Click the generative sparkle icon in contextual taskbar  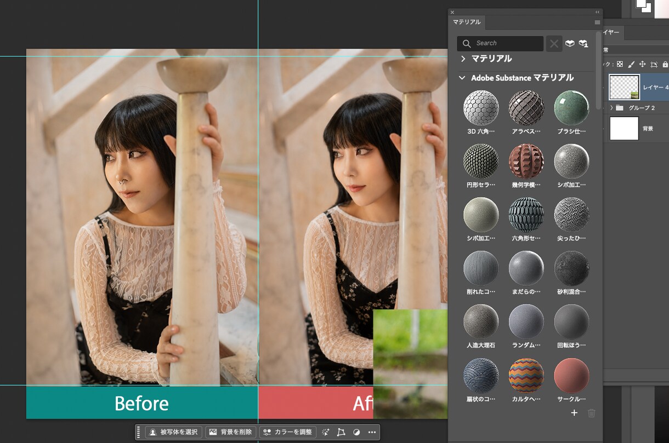pyautogui.click(x=326, y=432)
